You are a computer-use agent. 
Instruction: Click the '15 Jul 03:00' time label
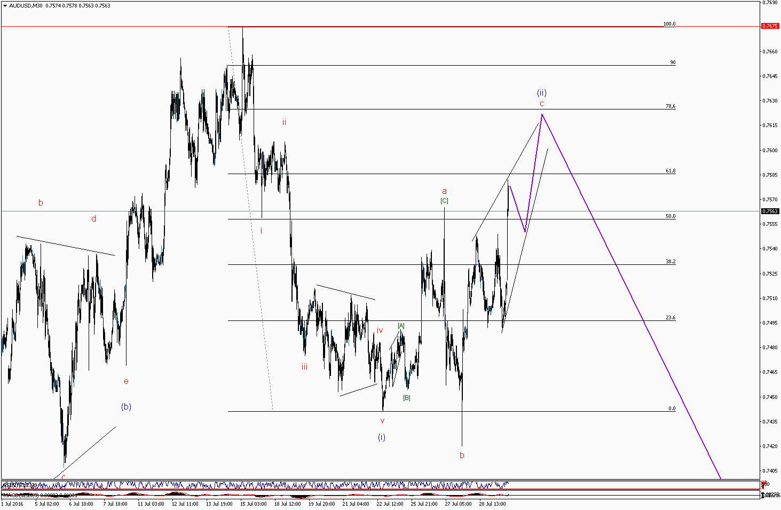pos(254,504)
